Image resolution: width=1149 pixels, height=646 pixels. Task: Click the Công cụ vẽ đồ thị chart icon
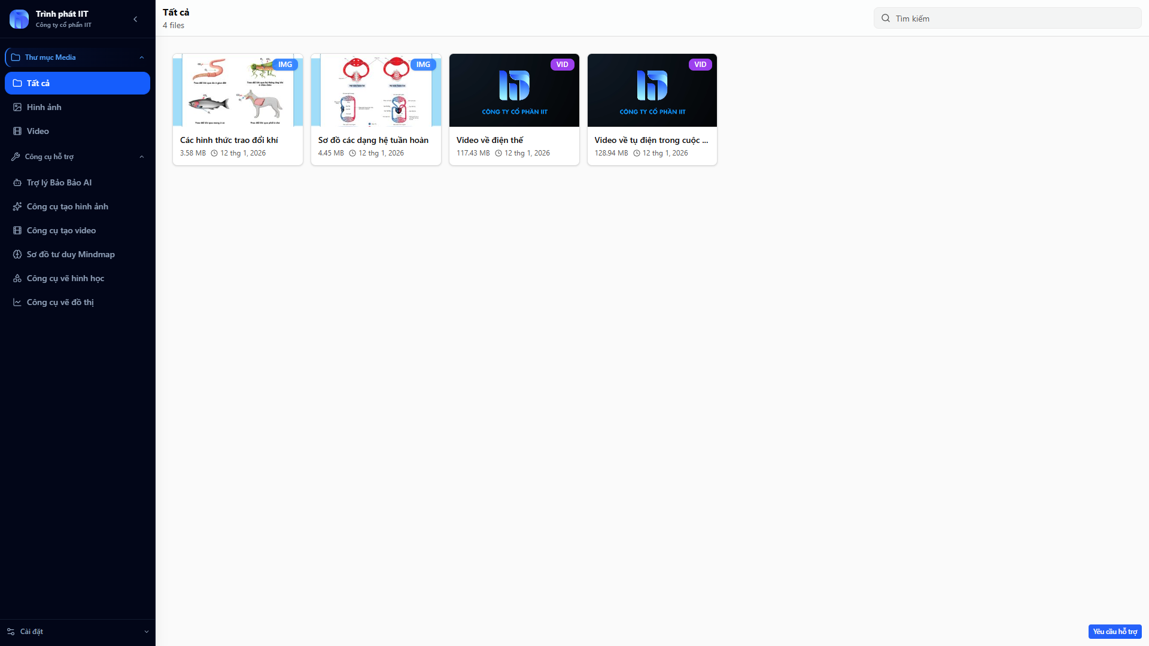17,302
